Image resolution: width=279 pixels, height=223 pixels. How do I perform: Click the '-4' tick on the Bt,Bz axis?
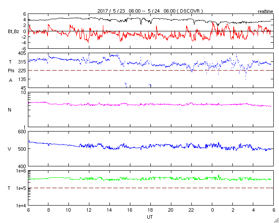pyautogui.click(x=24, y=43)
